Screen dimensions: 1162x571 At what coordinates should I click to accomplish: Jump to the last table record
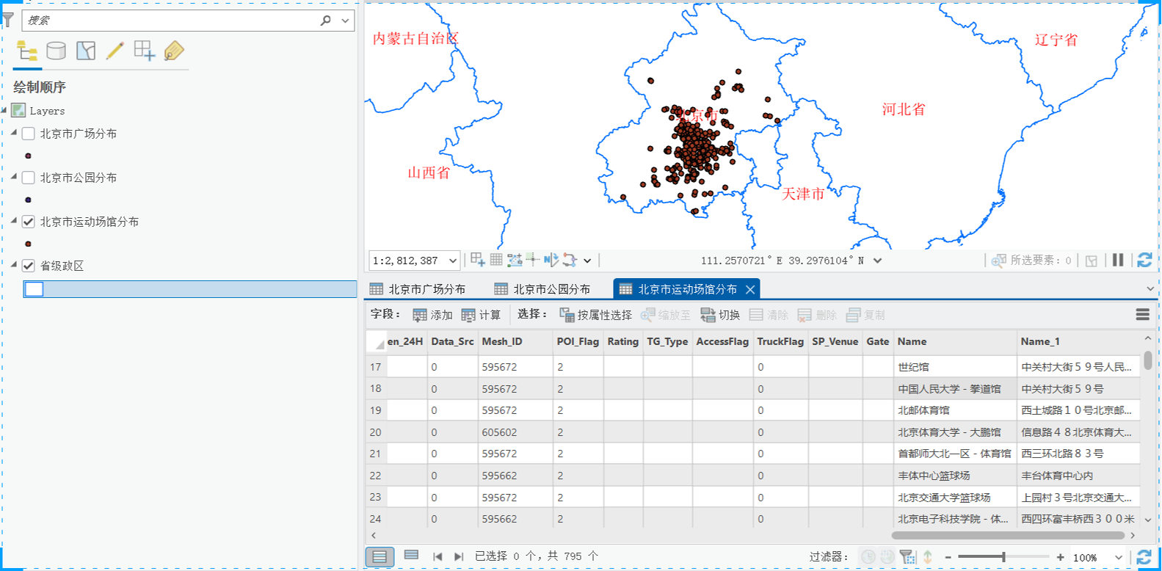click(x=459, y=556)
